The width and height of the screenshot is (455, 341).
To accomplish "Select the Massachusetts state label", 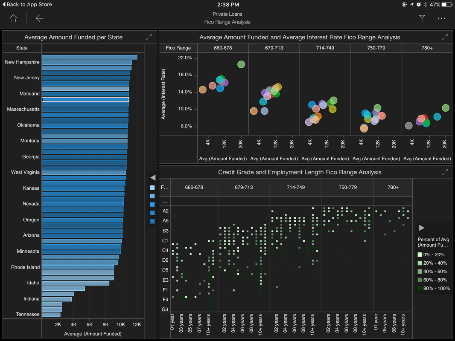I will [x=23, y=109].
